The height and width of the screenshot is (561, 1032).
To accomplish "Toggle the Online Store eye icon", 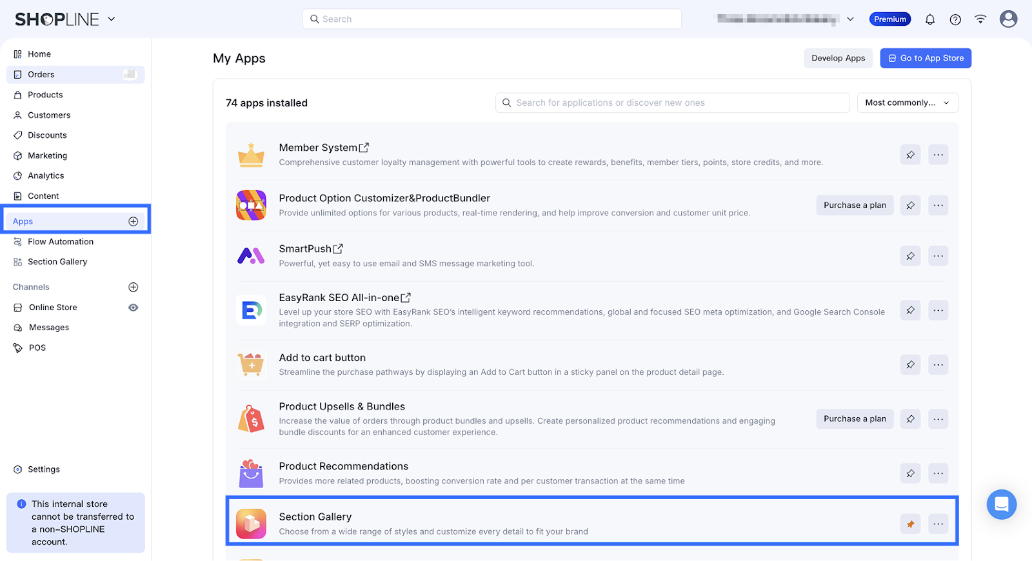I will point(134,308).
